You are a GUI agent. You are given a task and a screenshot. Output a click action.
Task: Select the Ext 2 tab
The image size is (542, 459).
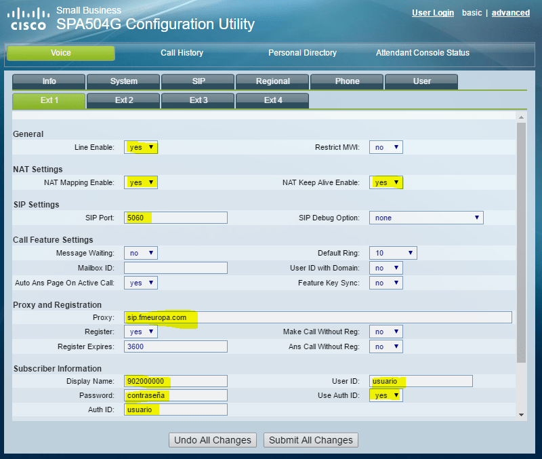[x=123, y=100]
